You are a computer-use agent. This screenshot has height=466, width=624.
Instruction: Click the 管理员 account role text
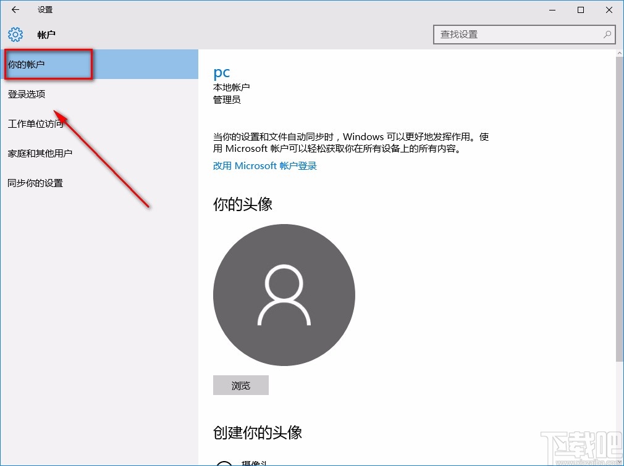pyautogui.click(x=226, y=99)
